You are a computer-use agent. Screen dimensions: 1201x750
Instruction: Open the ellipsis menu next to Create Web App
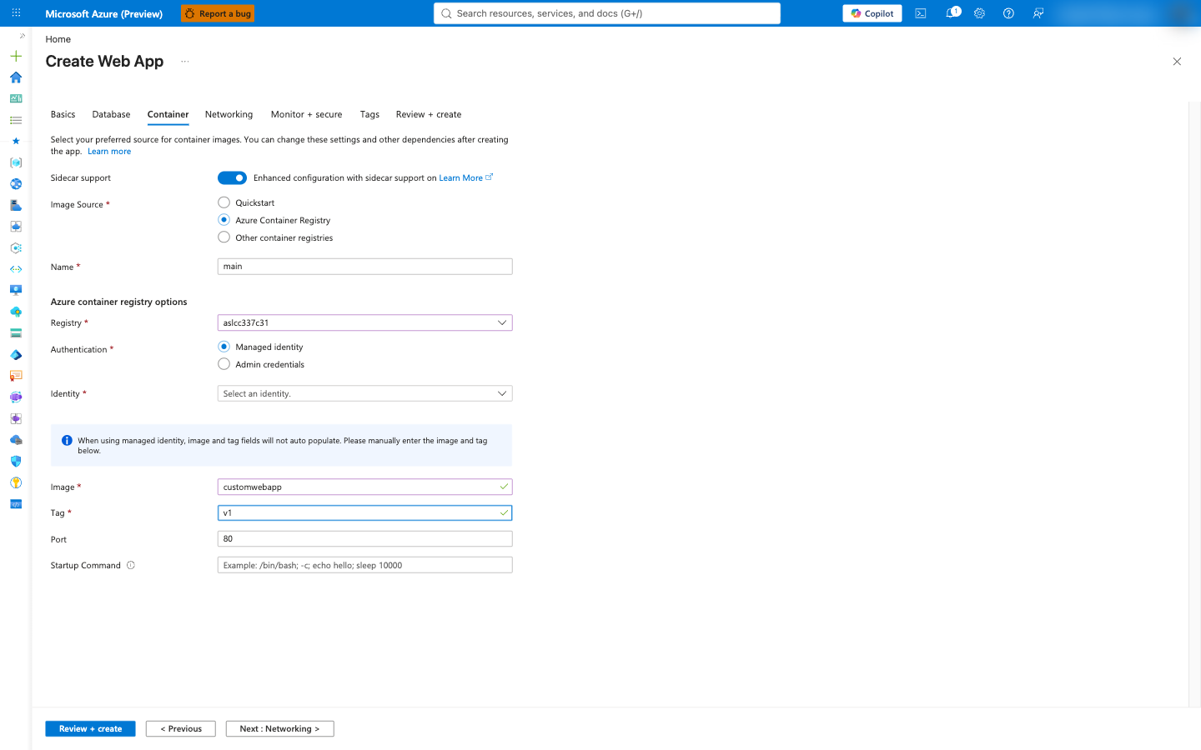(185, 62)
